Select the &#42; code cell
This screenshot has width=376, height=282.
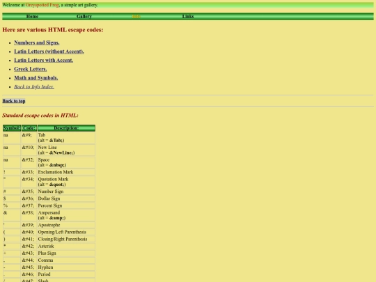pyautogui.click(x=29, y=246)
